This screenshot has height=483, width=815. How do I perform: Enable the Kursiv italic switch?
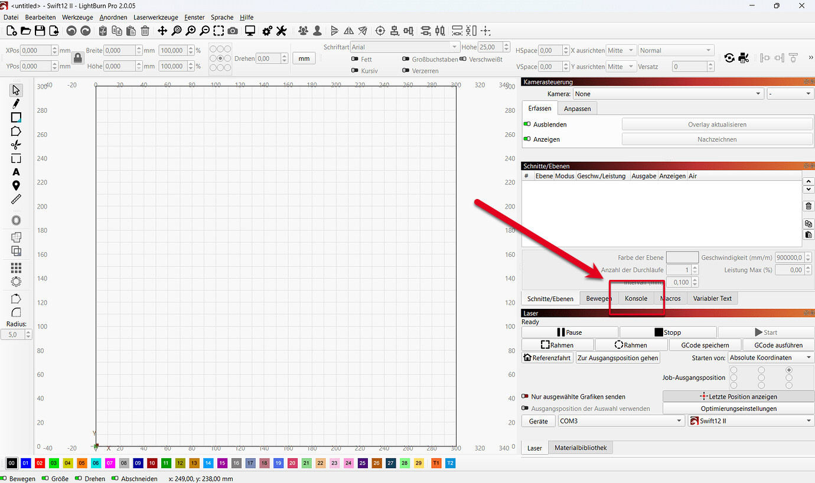pyautogui.click(x=355, y=71)
